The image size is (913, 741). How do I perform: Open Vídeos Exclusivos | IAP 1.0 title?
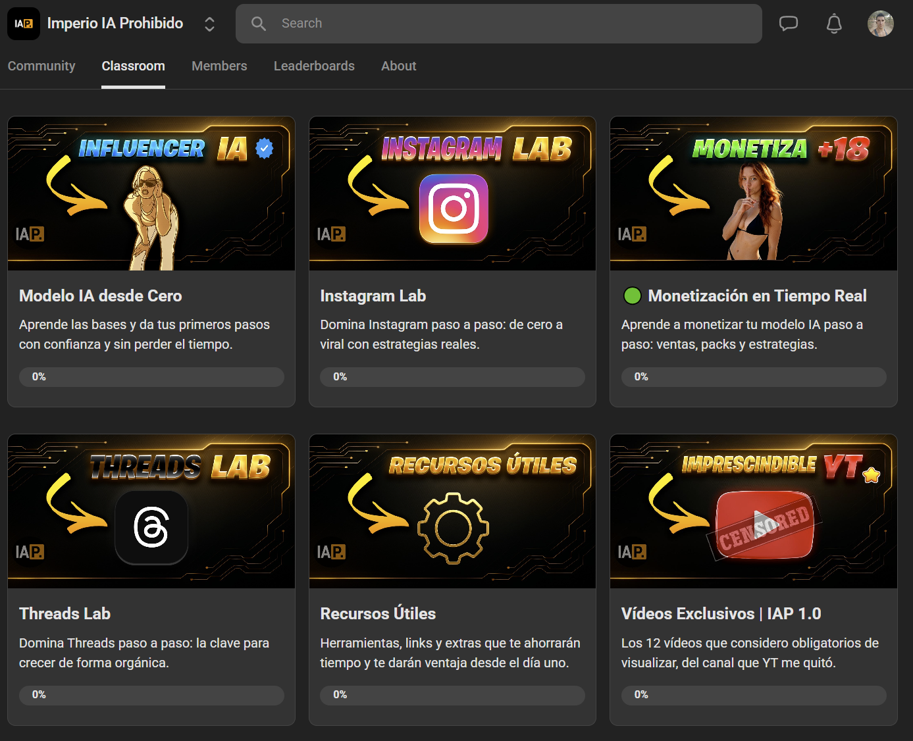(x=721, y=614)
